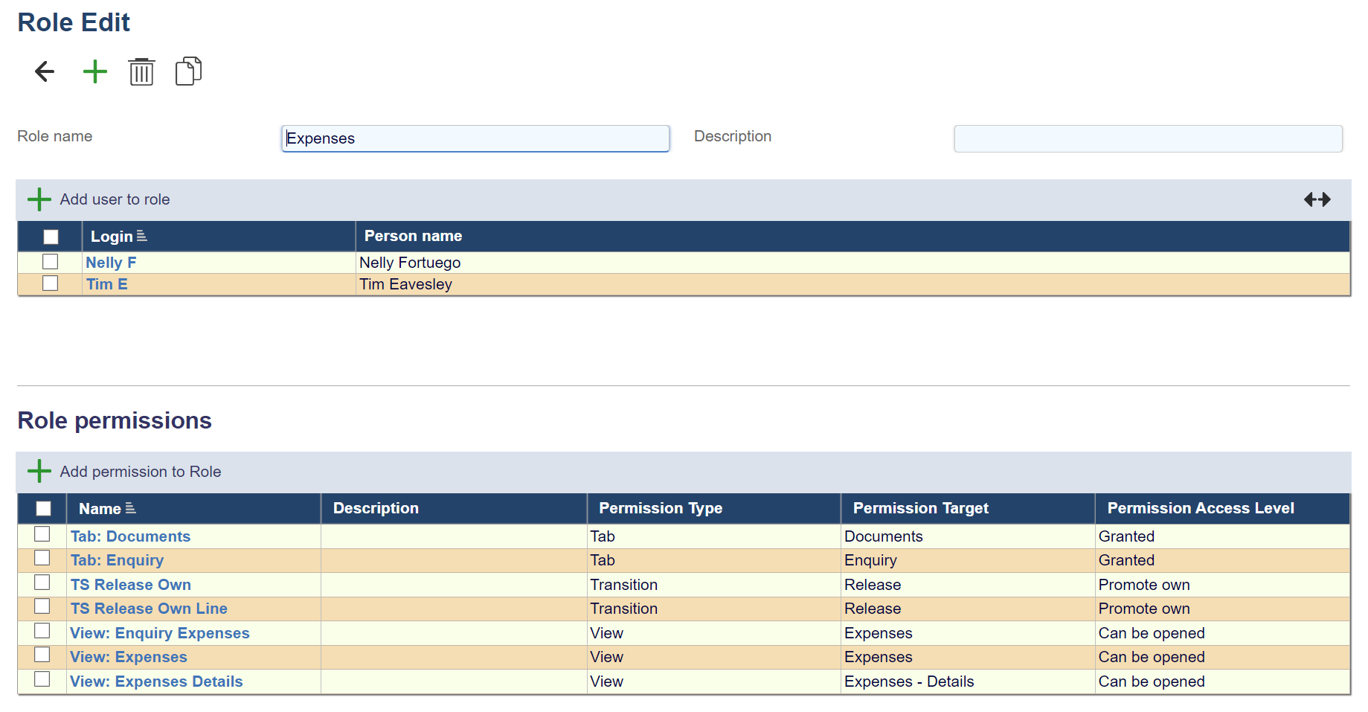The width and height of the screenshot is (1368, 712).
Task: Click the expand width double-arrow icon
Action: [1317, 199]
